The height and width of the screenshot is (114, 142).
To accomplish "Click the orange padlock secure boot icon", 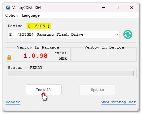I will tap(9, 57).
